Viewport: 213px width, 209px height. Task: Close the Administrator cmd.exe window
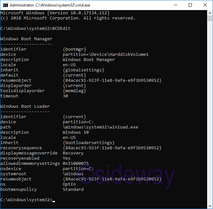point(205,5)
